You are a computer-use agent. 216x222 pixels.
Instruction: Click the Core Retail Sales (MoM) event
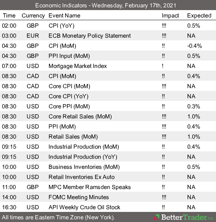click(x=80, y=116)
